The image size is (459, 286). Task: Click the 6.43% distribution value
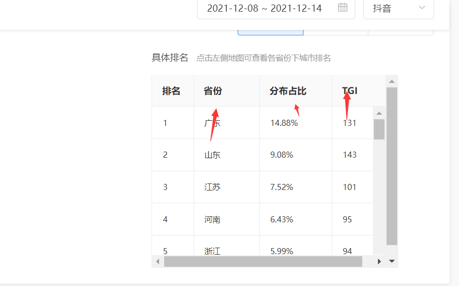(282, 219)
